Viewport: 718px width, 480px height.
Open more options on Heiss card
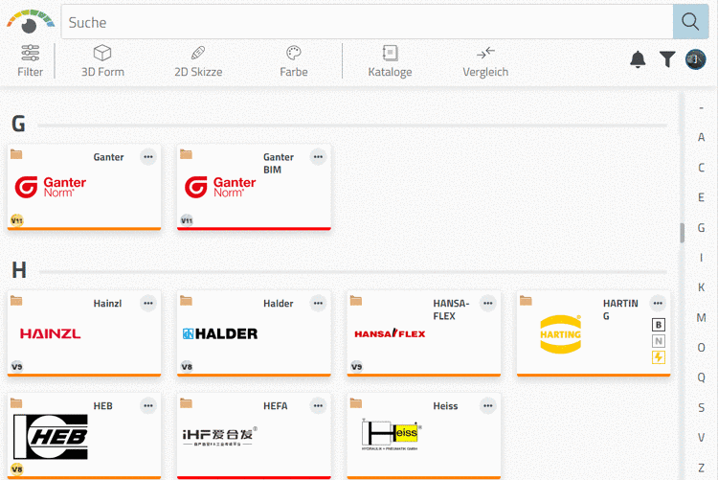[x=488, y=405]
